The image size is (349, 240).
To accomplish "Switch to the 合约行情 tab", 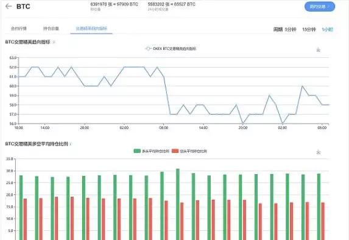I will 19,29.
